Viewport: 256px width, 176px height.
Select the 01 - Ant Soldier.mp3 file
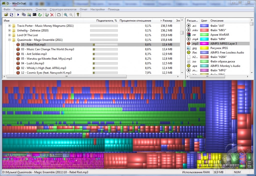[x=34, y=54]
